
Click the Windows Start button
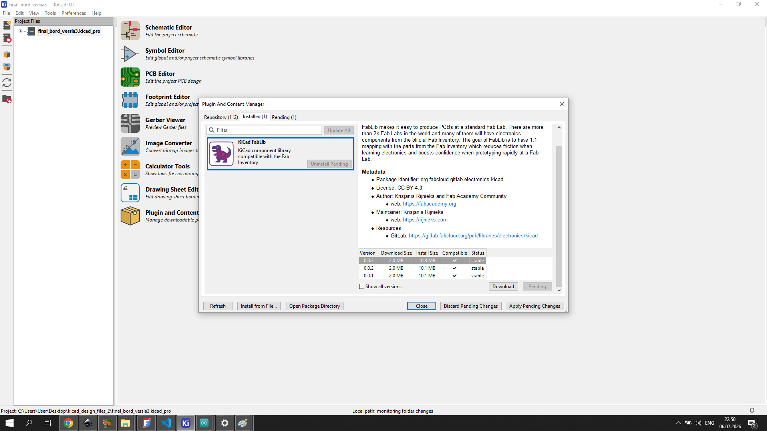point(10,423)
